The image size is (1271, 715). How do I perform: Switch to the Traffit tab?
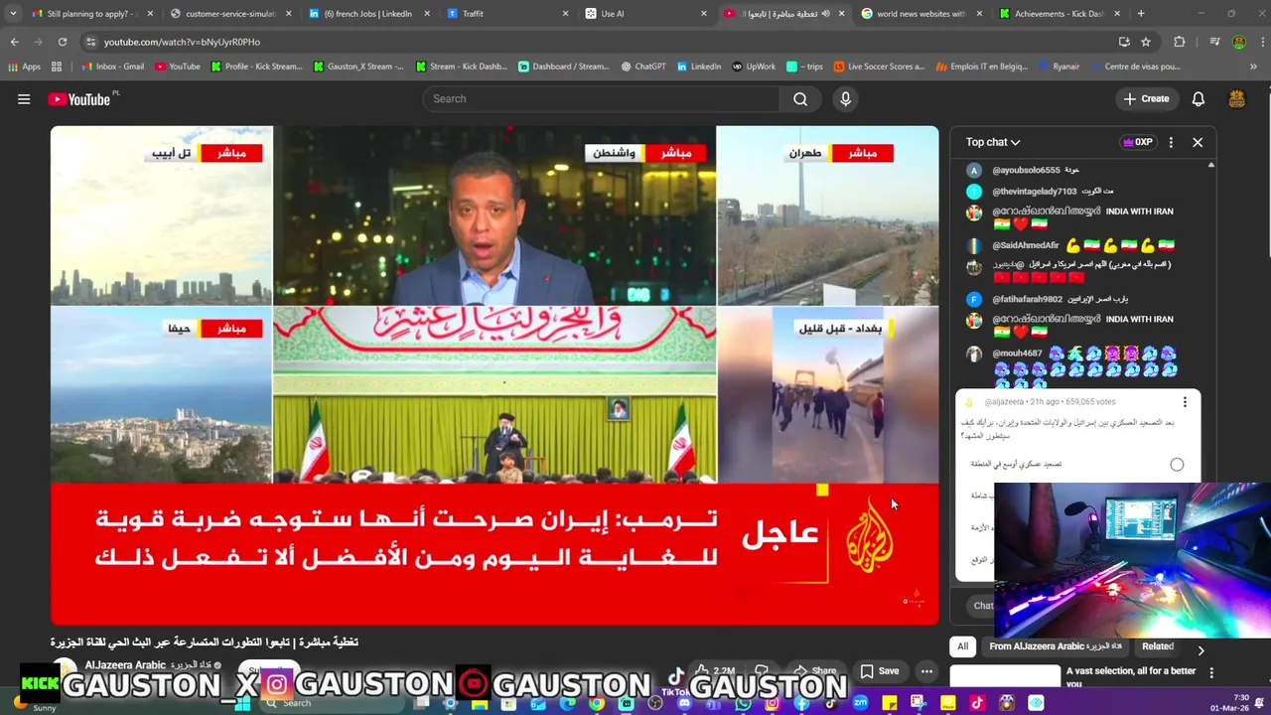click(x=506, y=14)
